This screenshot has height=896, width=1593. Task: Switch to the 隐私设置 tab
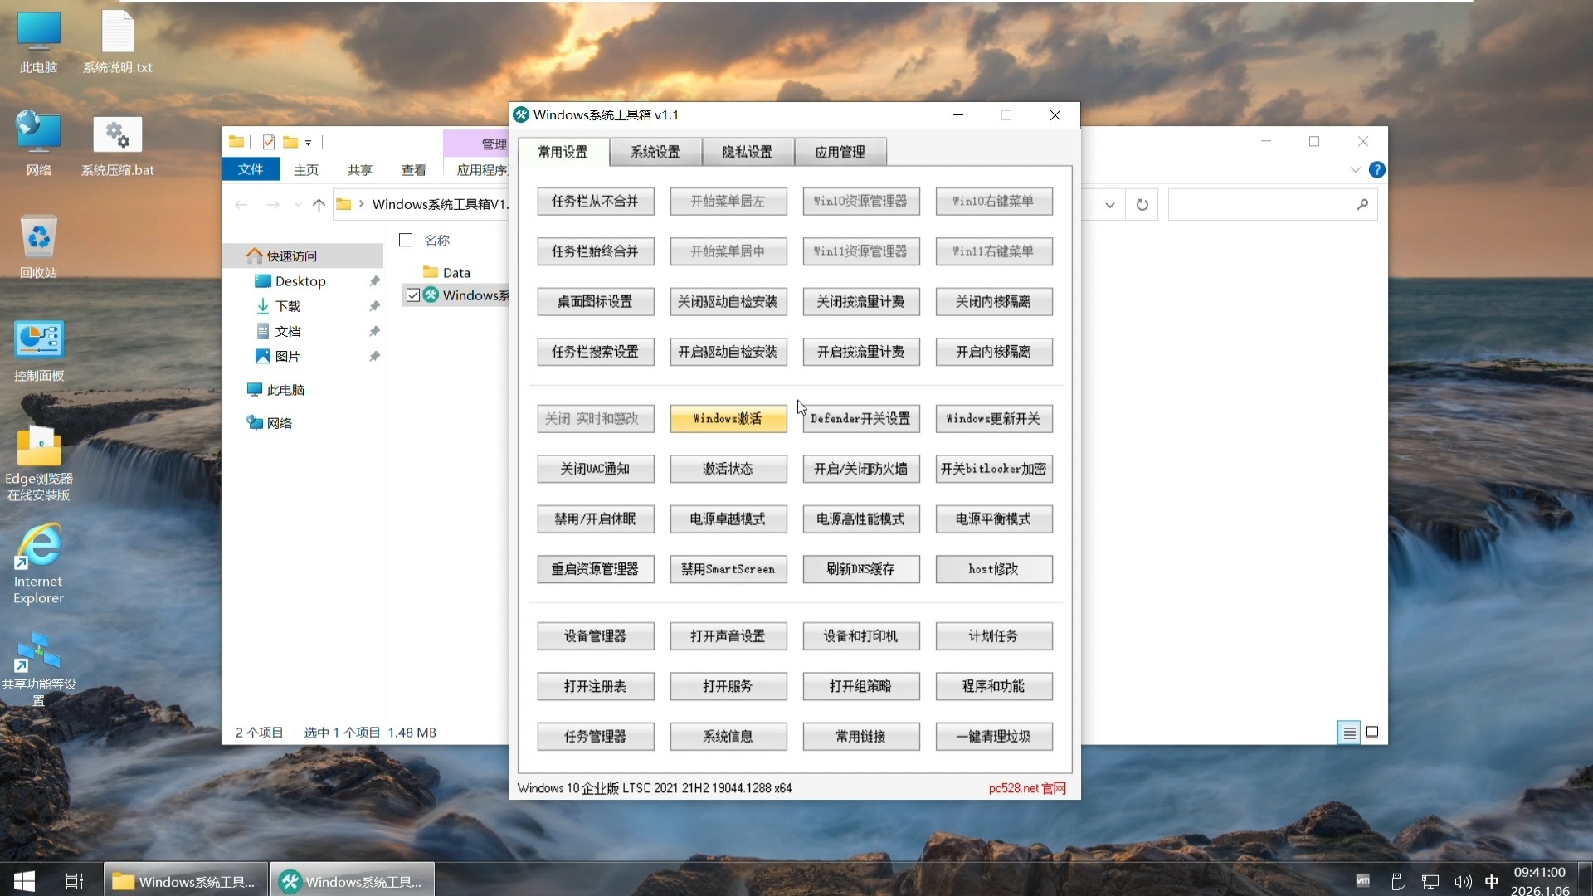click(x=748, y=152)
